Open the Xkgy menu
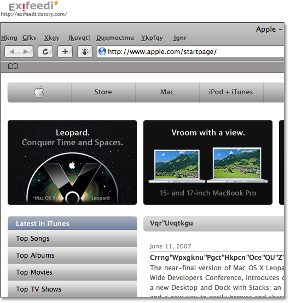 click(52, 38)
